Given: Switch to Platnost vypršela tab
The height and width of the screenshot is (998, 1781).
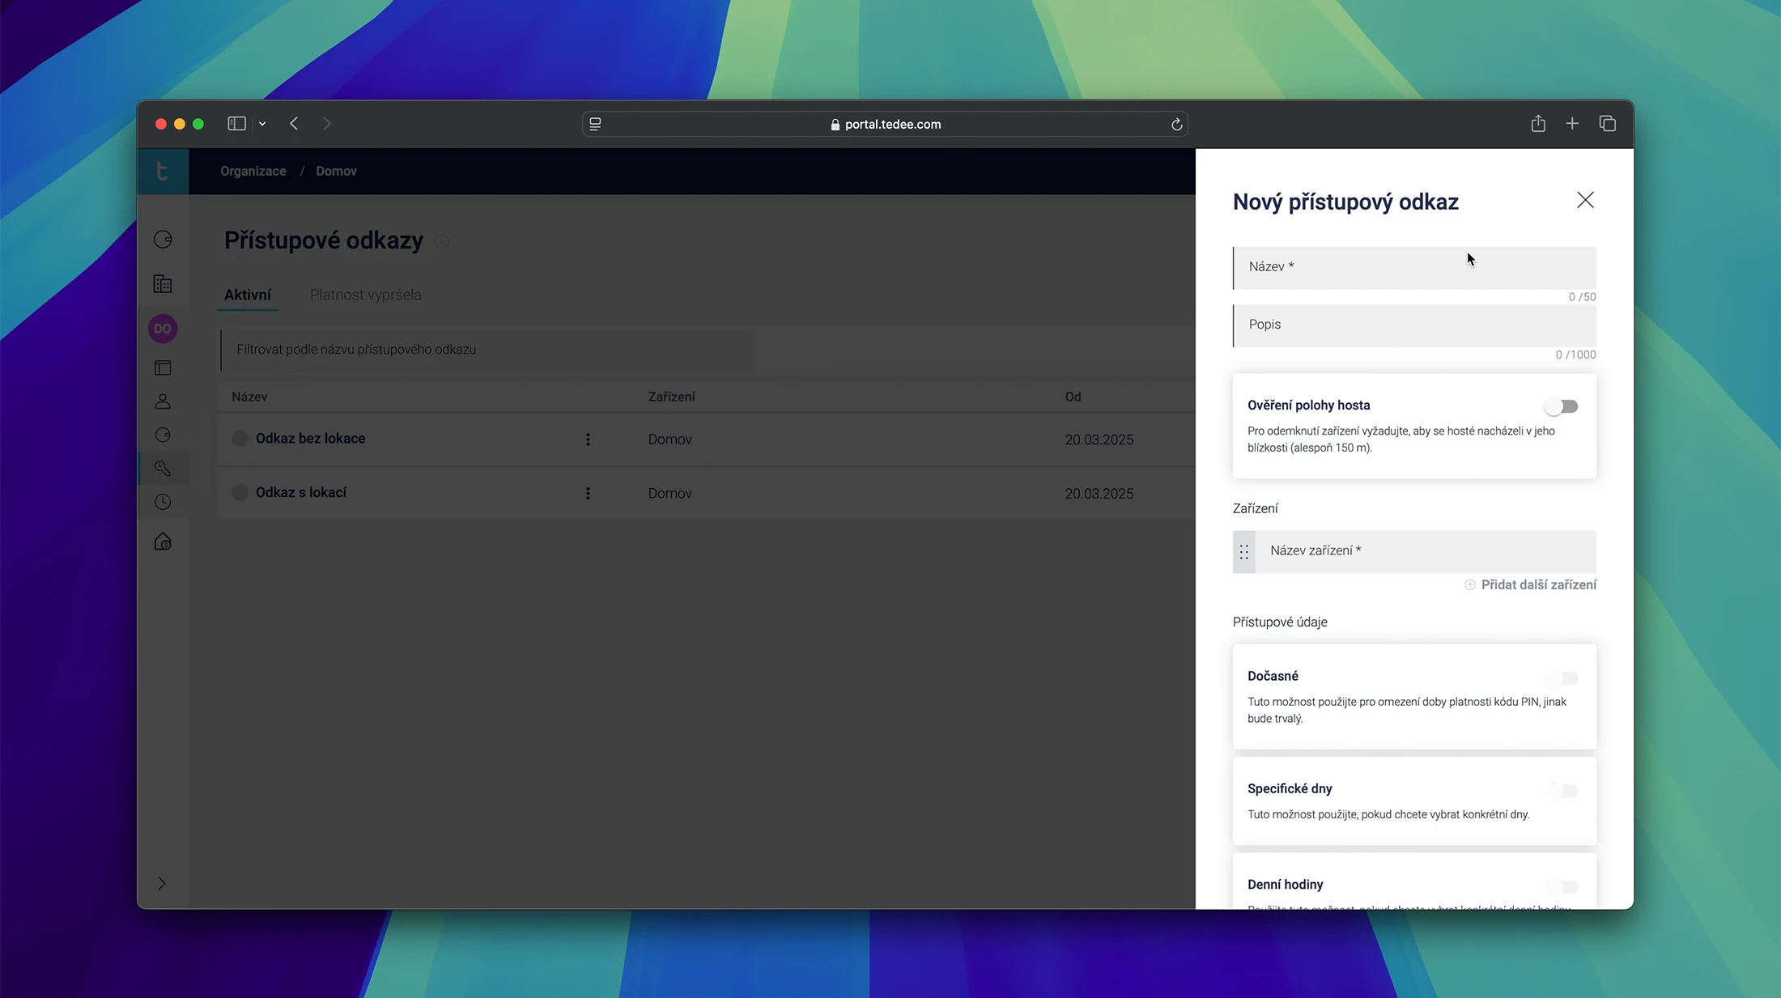Looking at the screenshot, I should (365, 295).
